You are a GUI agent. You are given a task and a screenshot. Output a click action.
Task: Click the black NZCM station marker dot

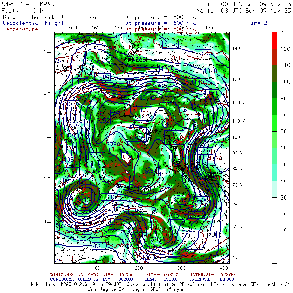pos(130,59)
